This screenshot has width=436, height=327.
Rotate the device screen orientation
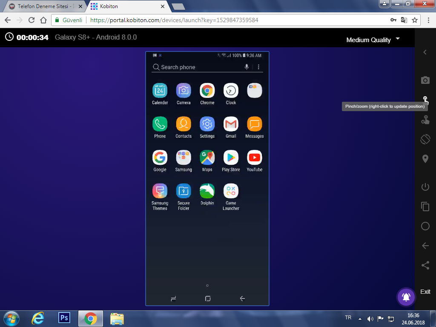[425, 139]
